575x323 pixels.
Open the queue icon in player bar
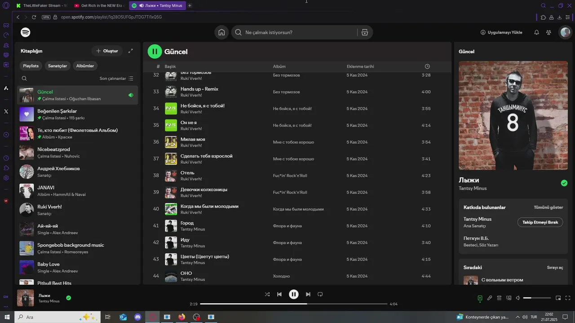pos(499,298)
